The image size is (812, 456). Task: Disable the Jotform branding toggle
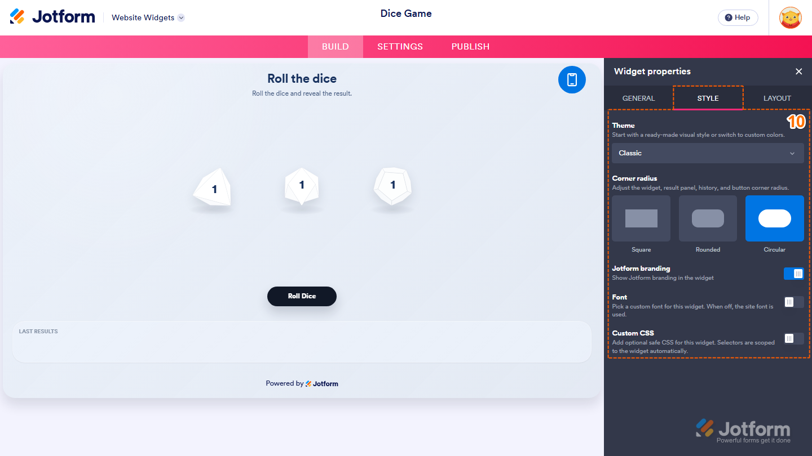pyautogui.click(x=793, y=273)
